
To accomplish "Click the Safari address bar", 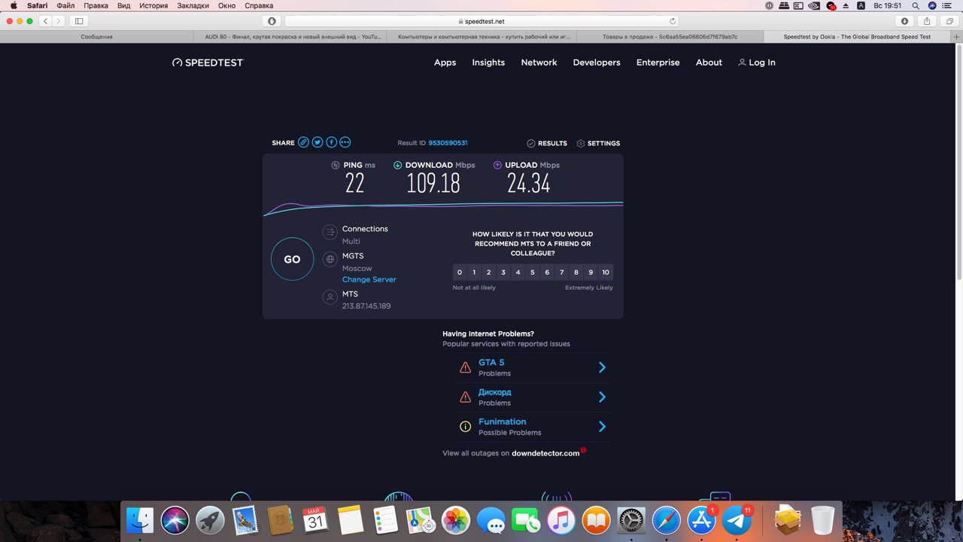I will [481, 21].
